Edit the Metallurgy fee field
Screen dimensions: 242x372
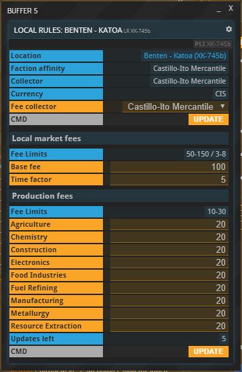click(x=169, y=313)
